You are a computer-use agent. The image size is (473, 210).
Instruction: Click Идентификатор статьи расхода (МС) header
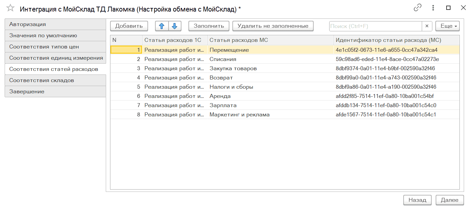click(396, 40)
